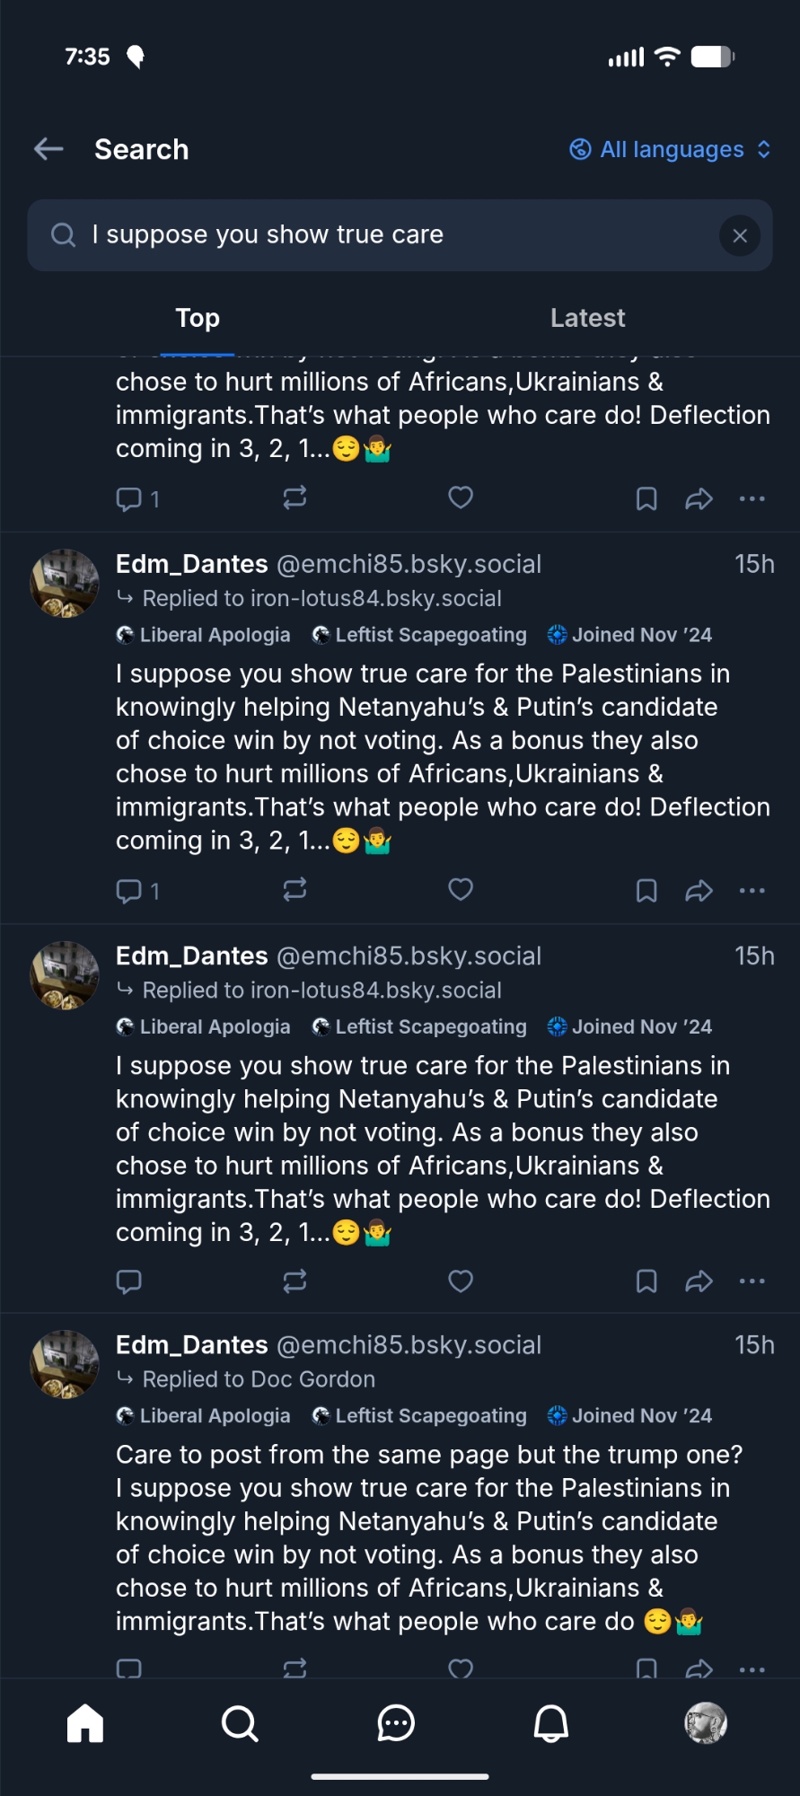Click the search input field
Viewport: 800px width, 1796px height.
(377, 235)
